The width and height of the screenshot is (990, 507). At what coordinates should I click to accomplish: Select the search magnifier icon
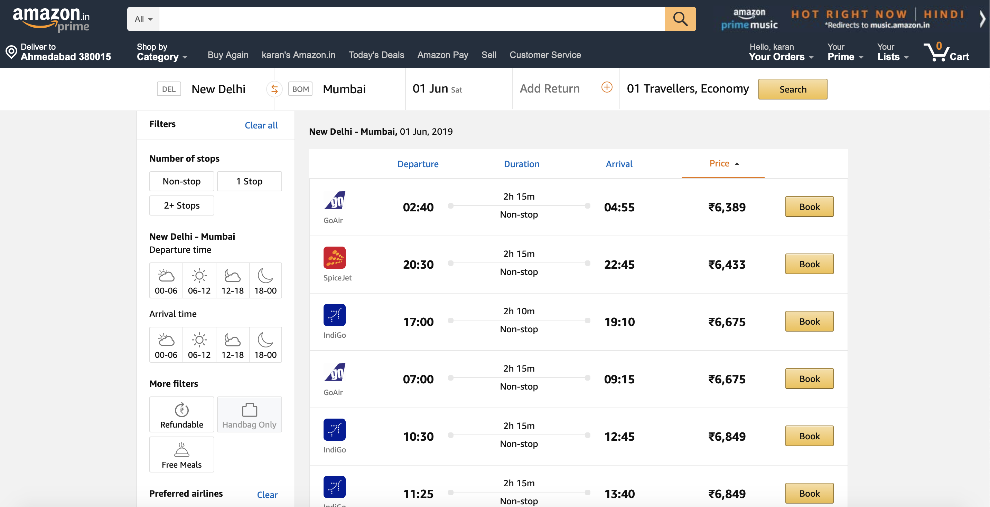click(x=680, y=19)
